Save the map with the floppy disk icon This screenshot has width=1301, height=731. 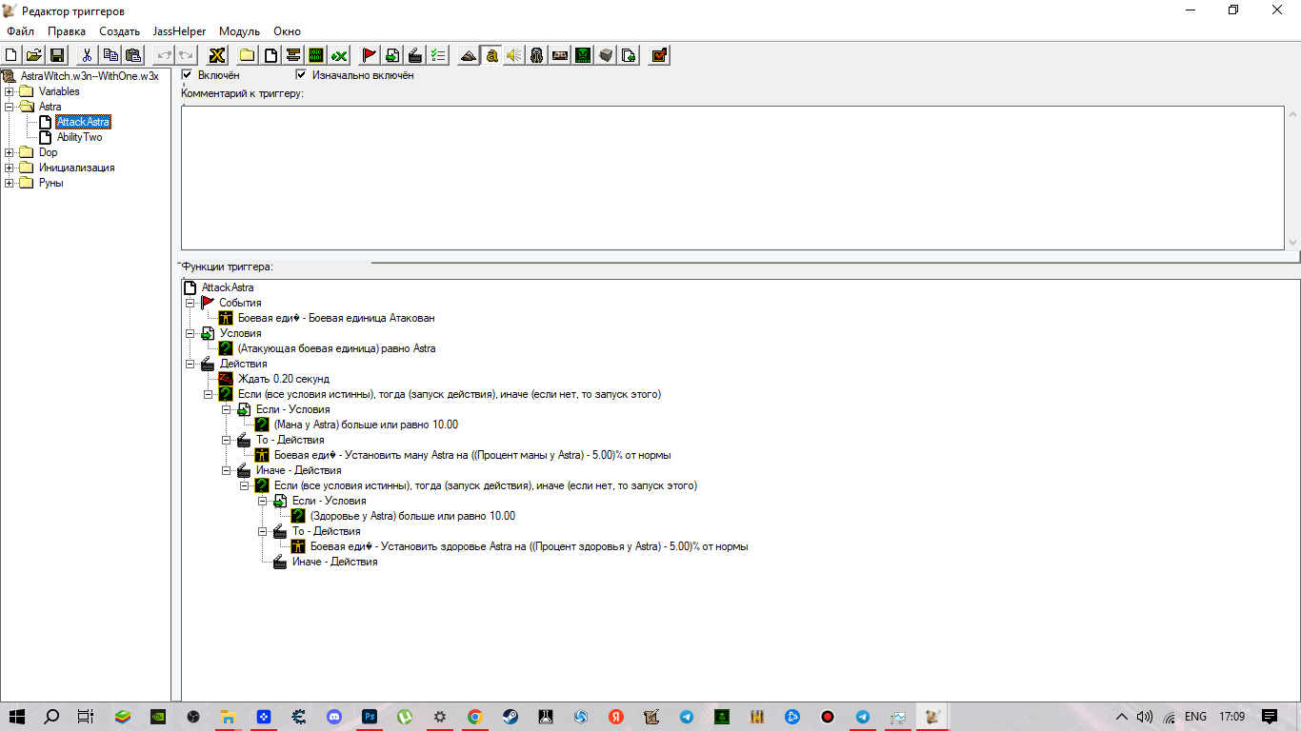(57, 55)
